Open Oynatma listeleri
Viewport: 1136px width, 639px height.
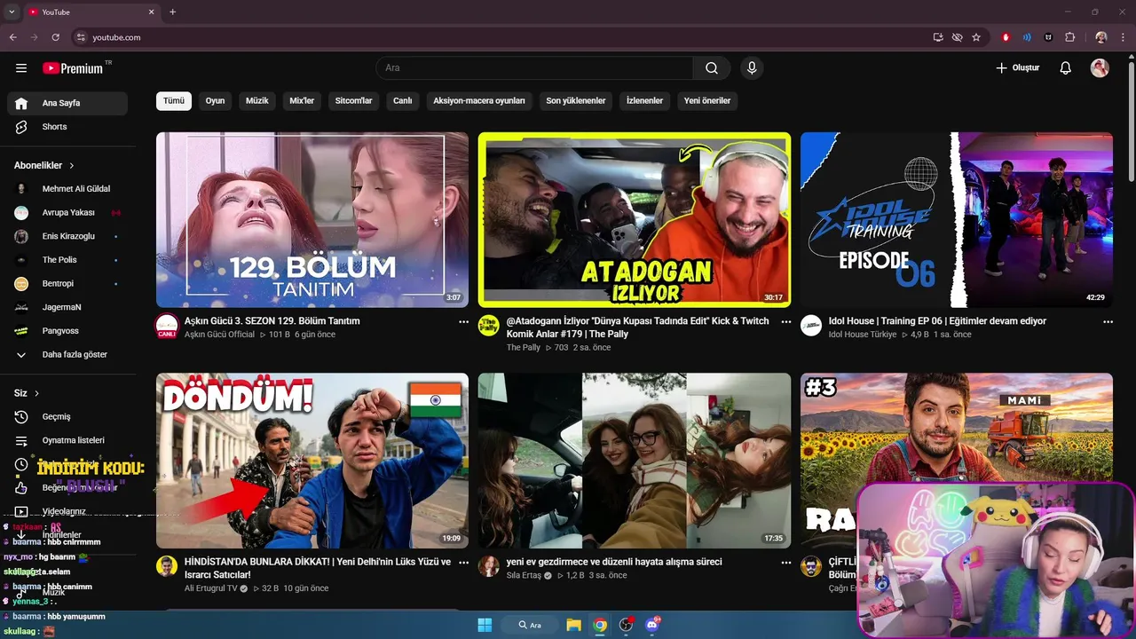(67, 440)
